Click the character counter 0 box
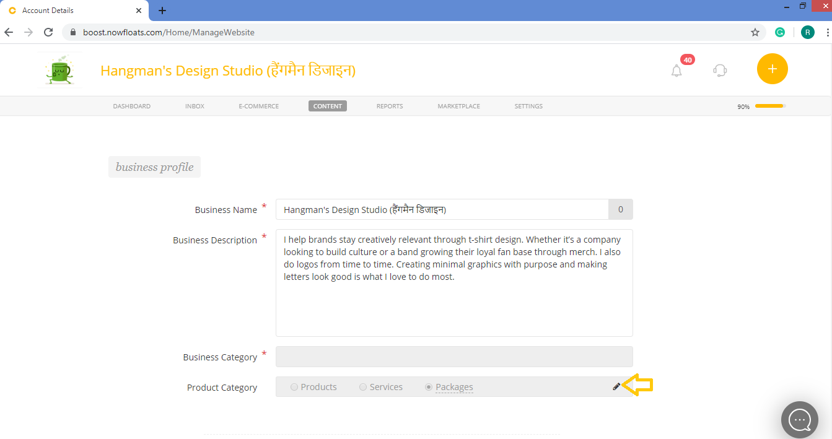The image size is (832, 439). [x=621, y=209]
